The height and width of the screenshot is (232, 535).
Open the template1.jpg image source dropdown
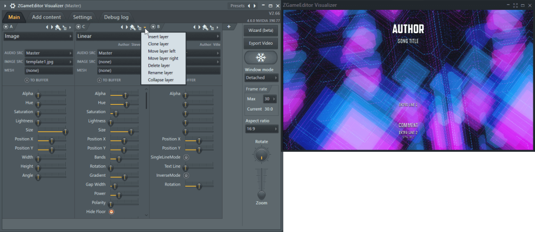tap(49, 62)
